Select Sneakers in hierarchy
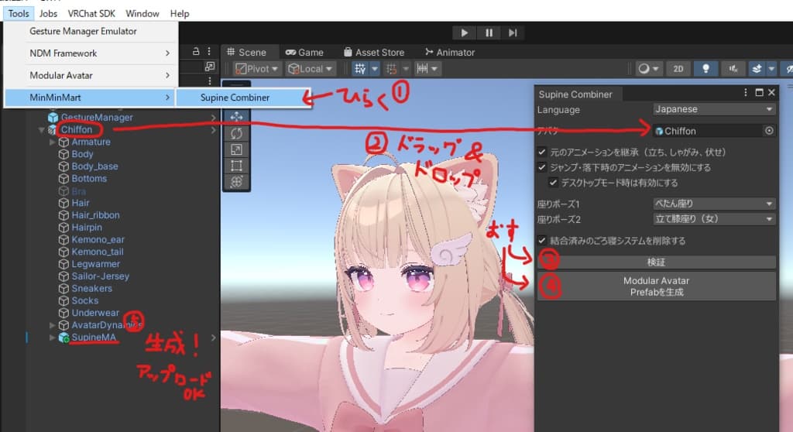Screen dimensions: 793x432 [91, 288]
